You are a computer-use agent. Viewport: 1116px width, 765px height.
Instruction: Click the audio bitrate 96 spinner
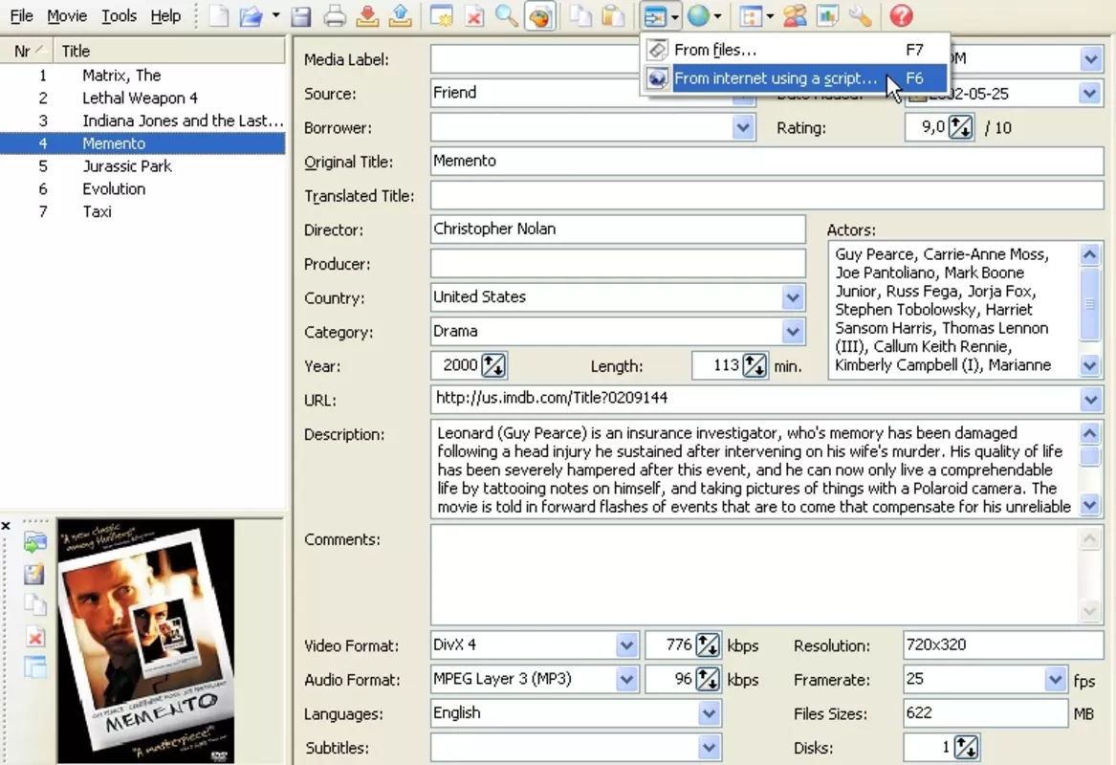click(708, 680)
